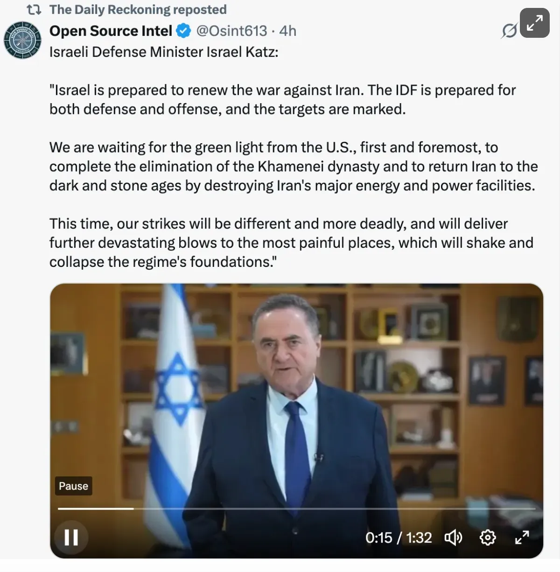
Task: Click the repost arrows icon
Action: (34, 9)
